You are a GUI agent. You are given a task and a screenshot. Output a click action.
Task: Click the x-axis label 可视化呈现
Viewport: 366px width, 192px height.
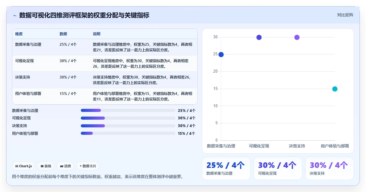tap(259, 146)
